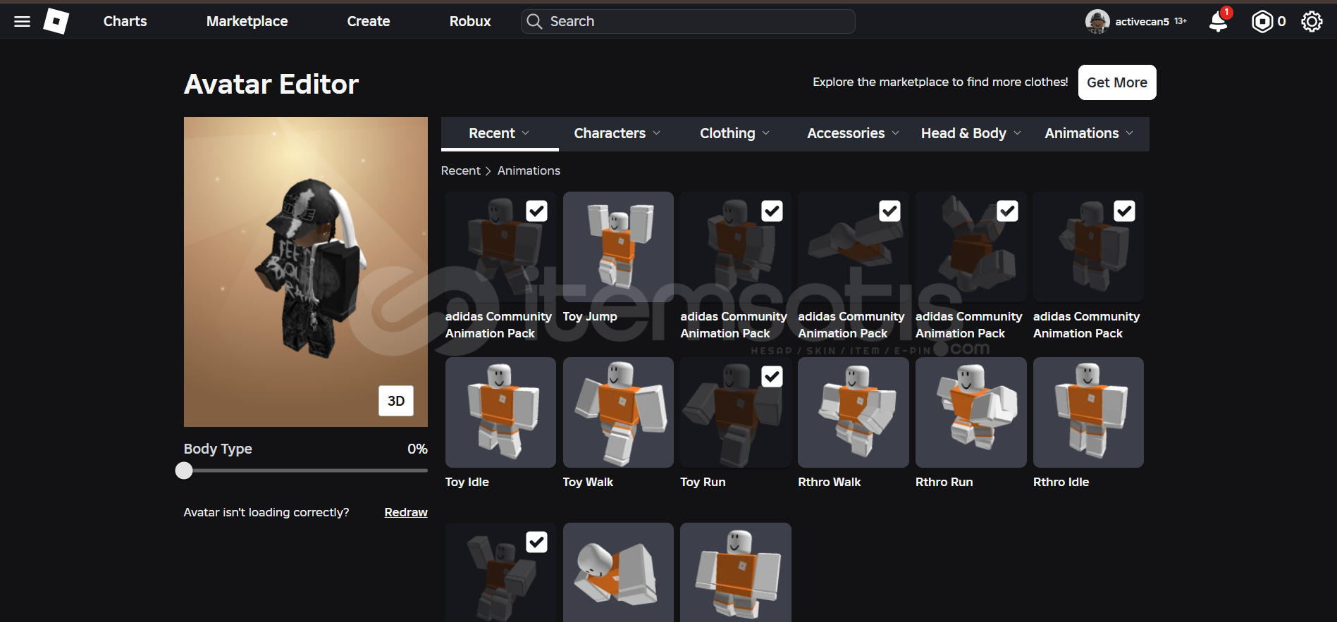Open the notifications bell
The width and height of the screenshot is (1337, 622).
pos(1218,21)
